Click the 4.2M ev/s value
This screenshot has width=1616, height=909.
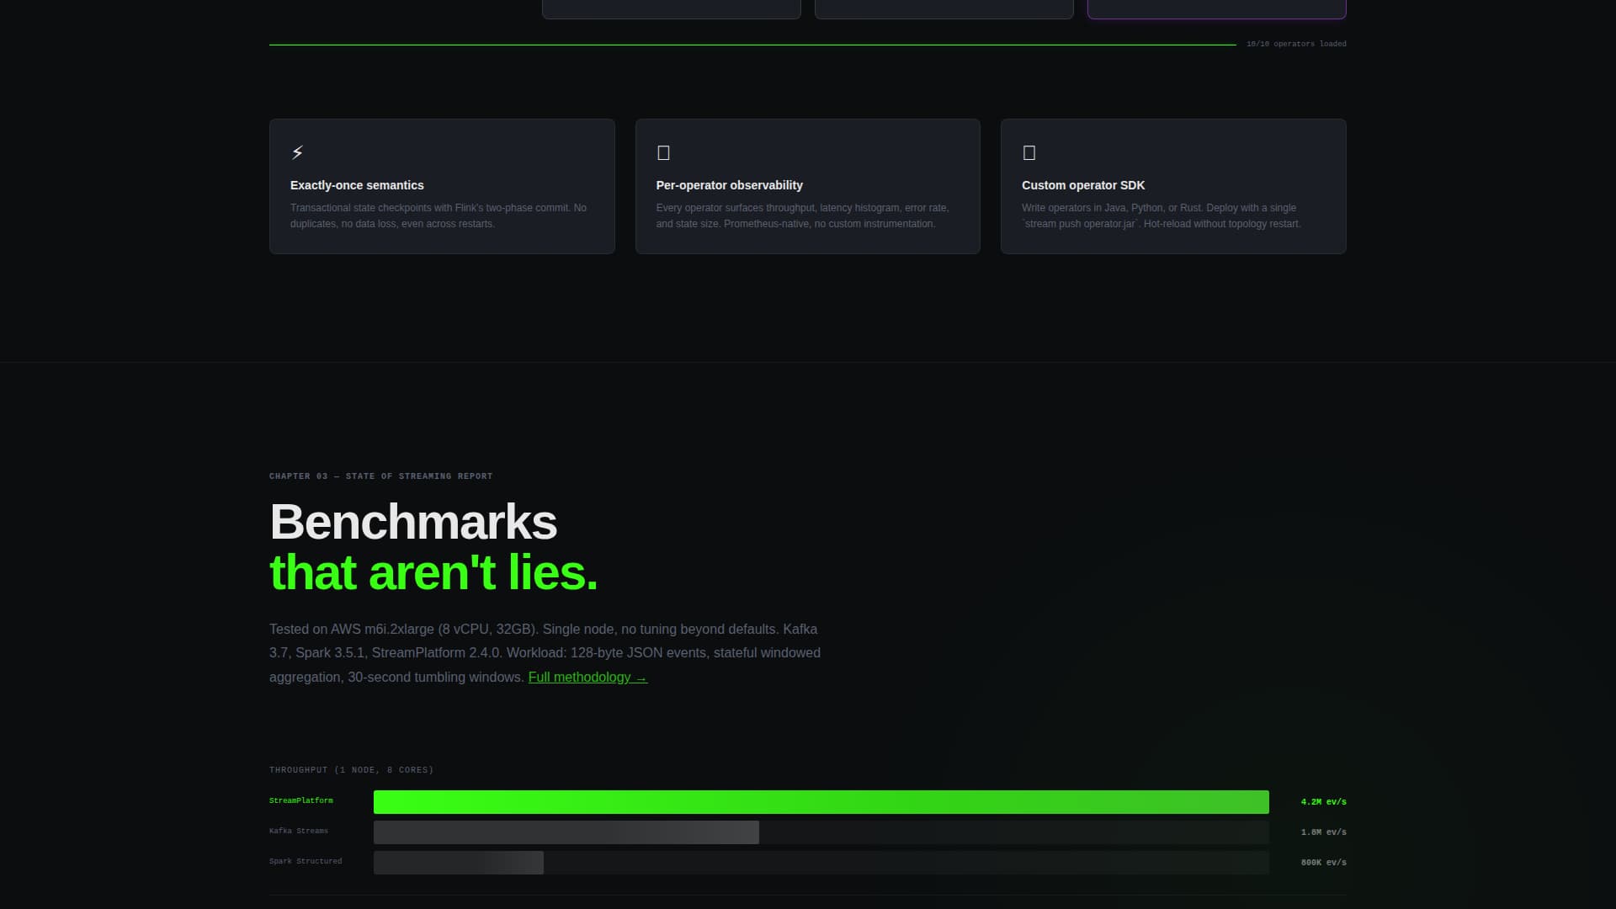click(x=1323, y=802)
